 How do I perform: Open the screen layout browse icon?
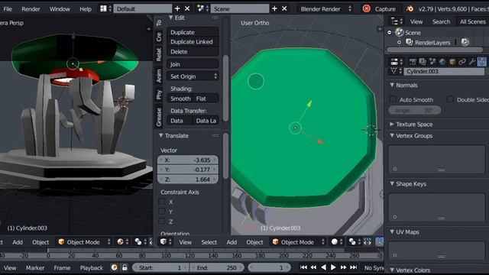(x=105, y=8)
